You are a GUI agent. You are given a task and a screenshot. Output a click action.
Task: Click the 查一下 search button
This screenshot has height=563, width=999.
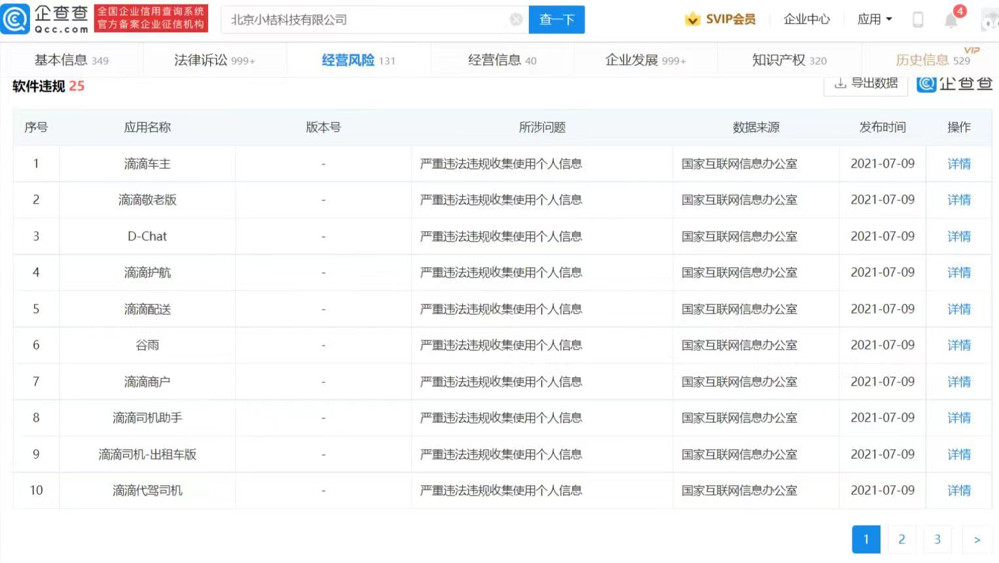coord(556,20)
